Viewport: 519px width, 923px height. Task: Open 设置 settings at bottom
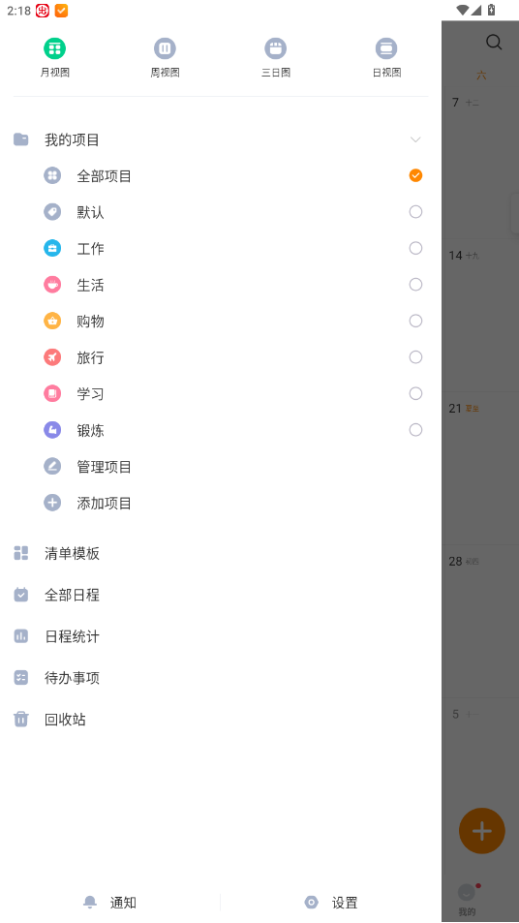[331, 903]
